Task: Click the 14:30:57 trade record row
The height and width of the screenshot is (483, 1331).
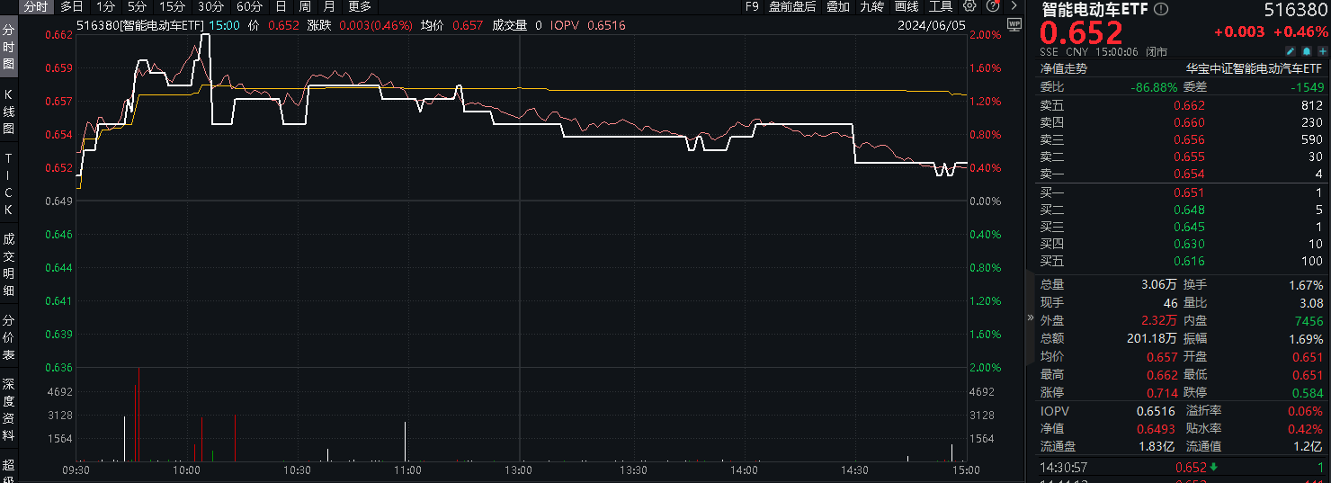Action: point(1183,467)
